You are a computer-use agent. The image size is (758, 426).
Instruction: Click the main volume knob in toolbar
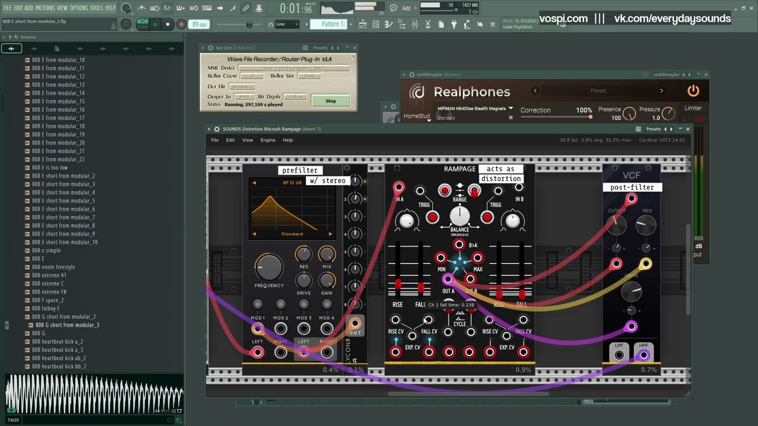[126, 8]
